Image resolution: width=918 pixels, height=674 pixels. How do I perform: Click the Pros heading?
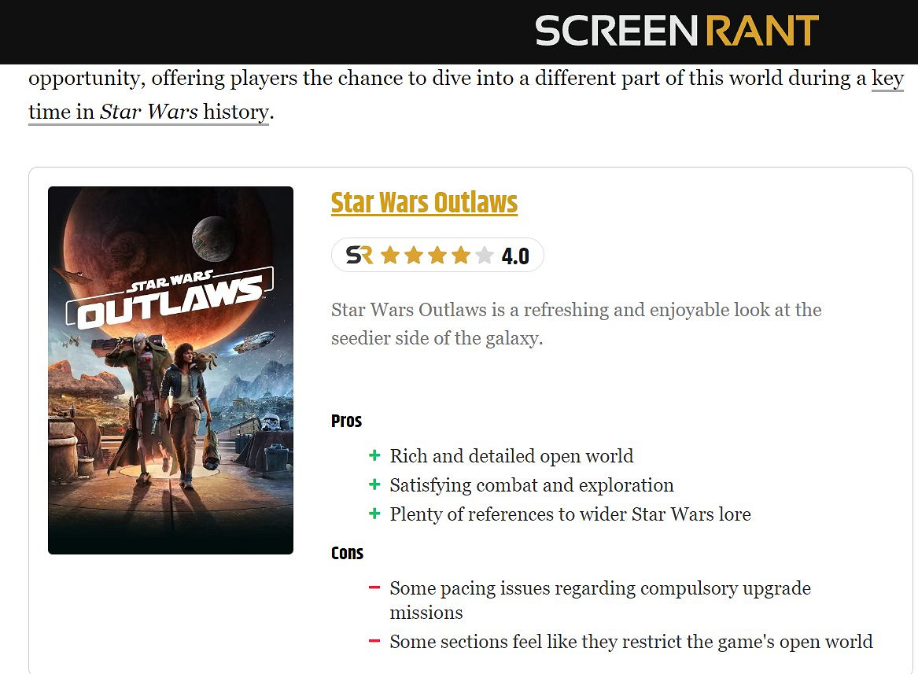(x=346, y=421)
